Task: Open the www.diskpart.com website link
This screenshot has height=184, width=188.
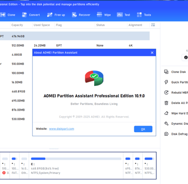Action: pyautogui.click(x=62, y=129)
